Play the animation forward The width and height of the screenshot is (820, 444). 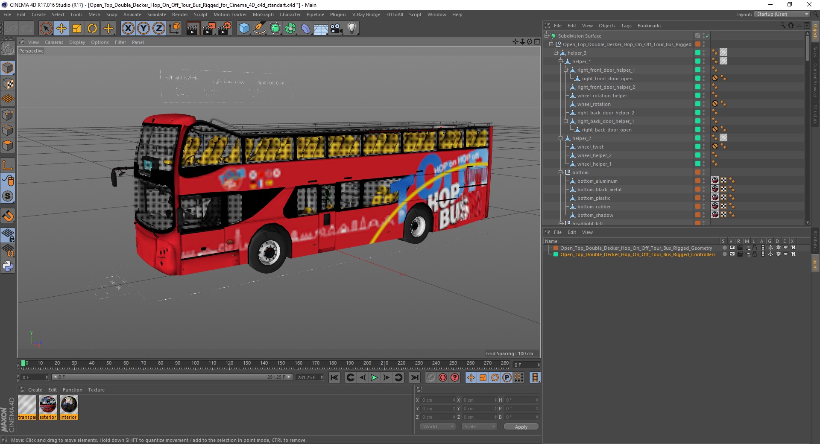[x=374, y=377]
